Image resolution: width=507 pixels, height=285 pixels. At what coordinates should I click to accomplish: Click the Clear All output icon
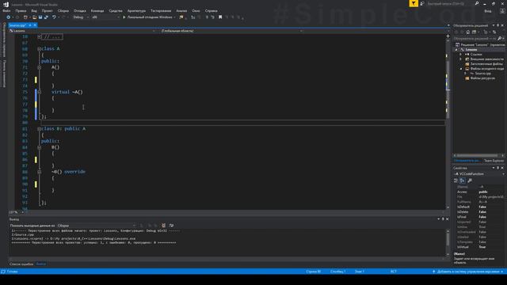(x=164, y=226)
